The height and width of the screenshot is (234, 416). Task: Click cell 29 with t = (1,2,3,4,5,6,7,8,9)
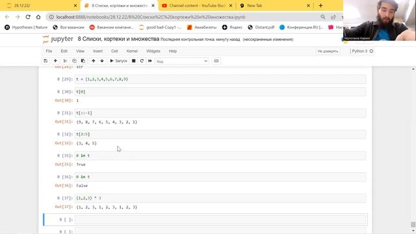tap(220, 79)
